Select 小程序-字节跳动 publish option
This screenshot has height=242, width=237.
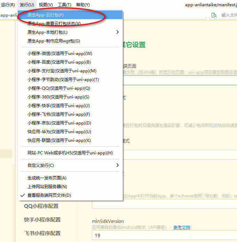(x=63, y=80)
